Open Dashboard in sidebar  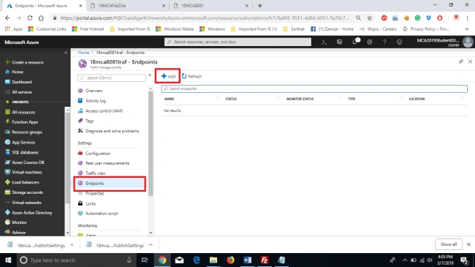(x=18, y=82)
